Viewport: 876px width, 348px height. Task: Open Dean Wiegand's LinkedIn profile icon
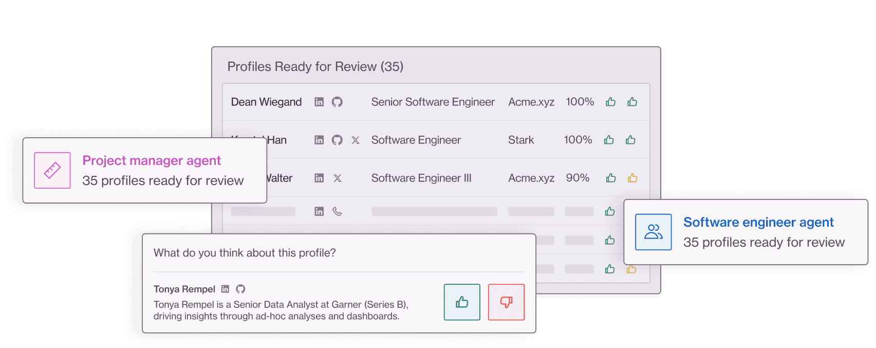pyautogui.click(x=319, y=102)
